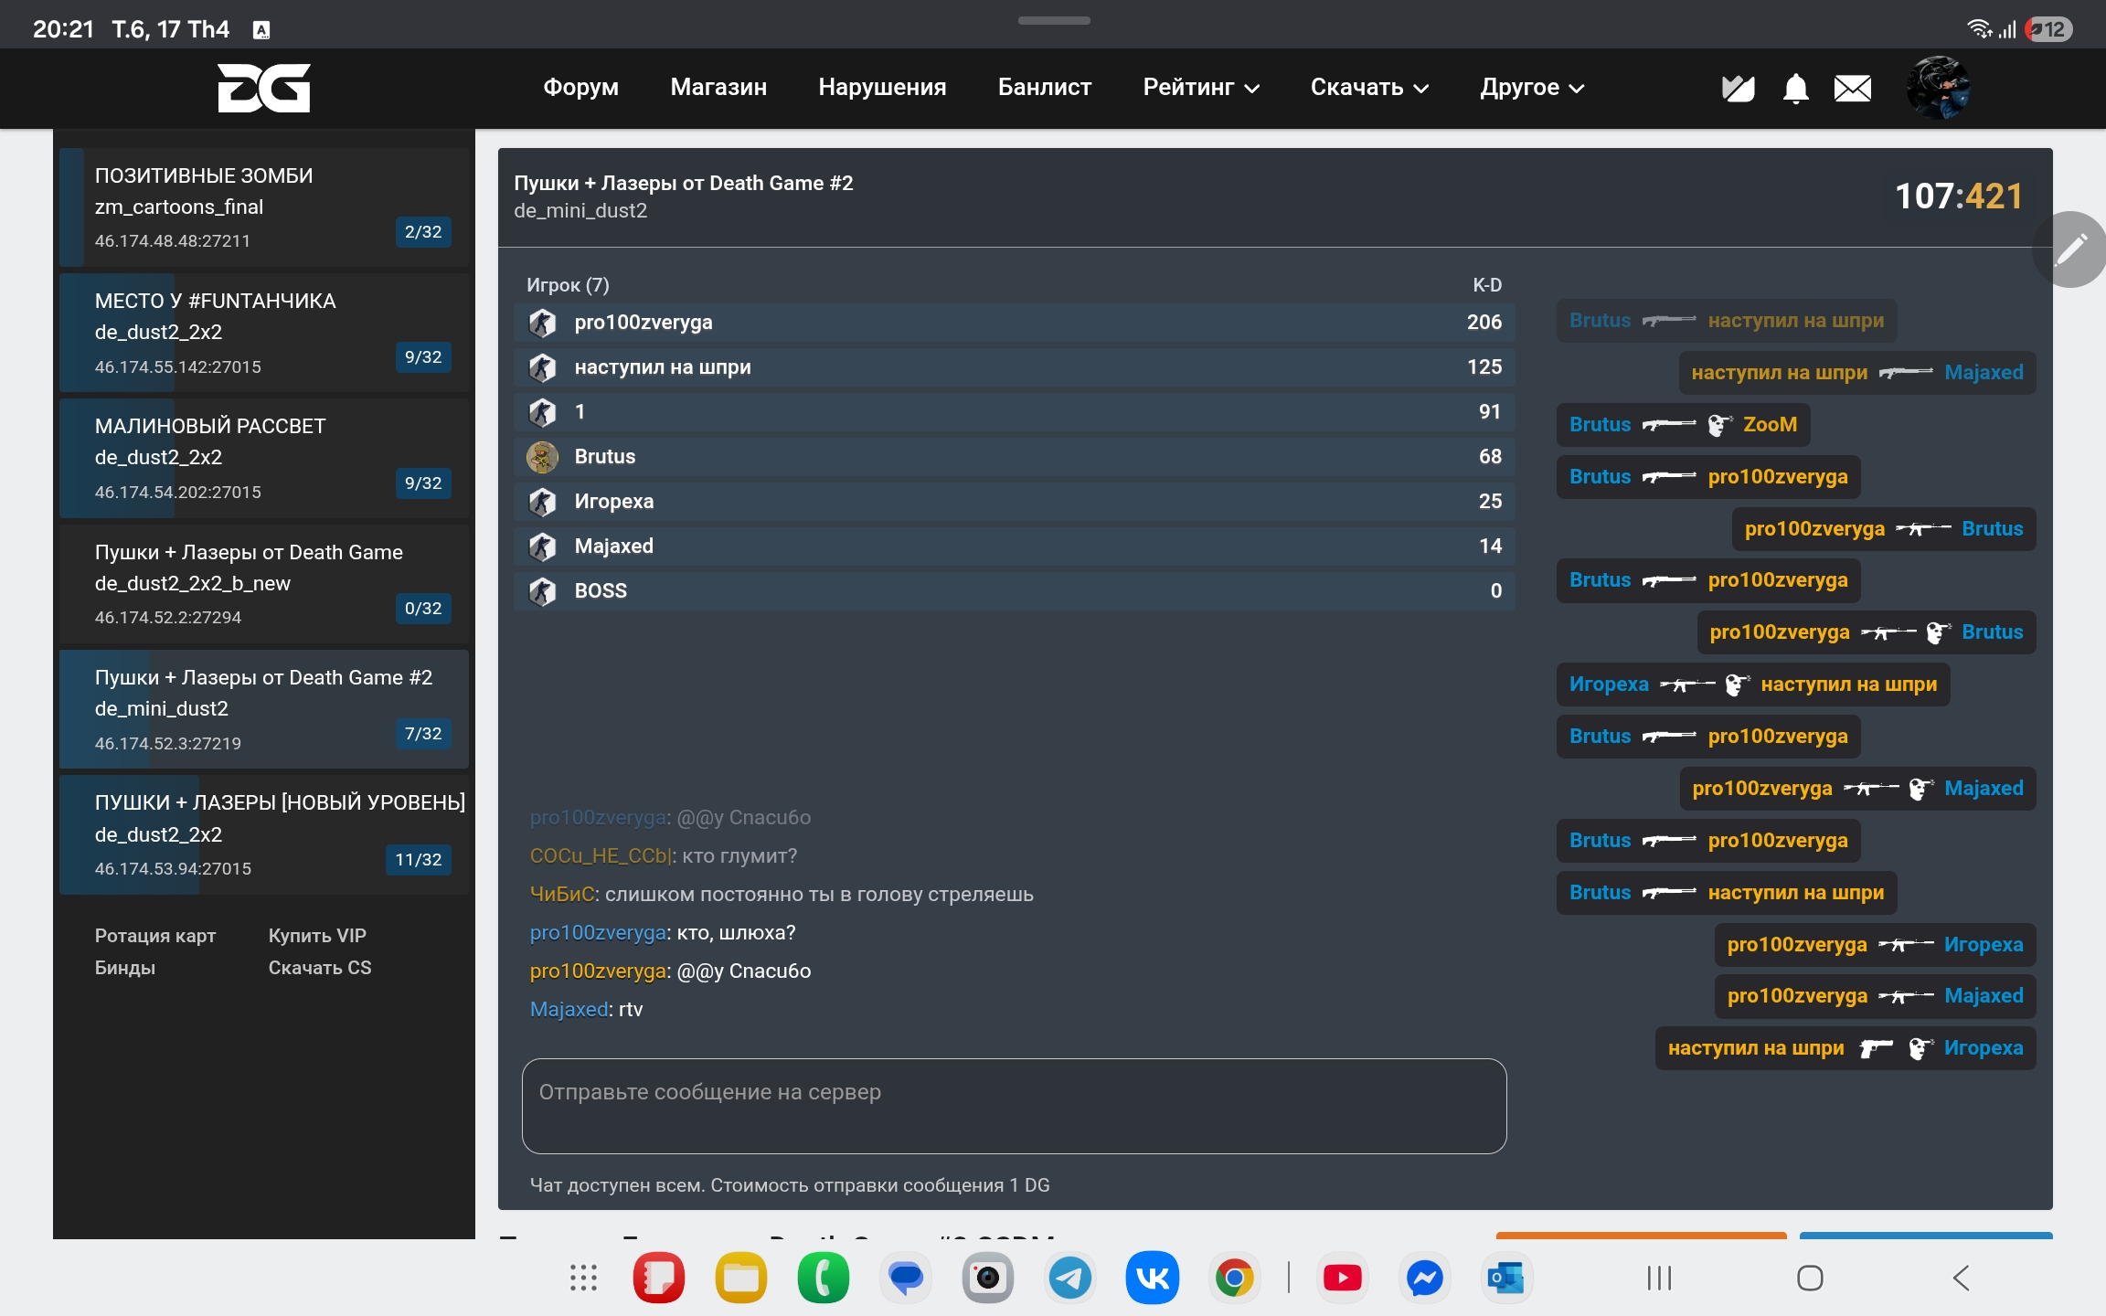Open the mail envelope icon
Image resolution: width=2106 pixels, height=1316 pixels.
[1852, 89]
